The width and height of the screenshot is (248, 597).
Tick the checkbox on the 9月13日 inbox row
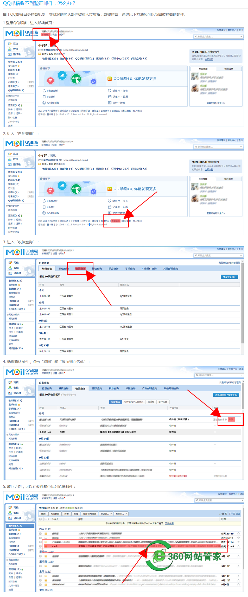(x=40, y=566)
